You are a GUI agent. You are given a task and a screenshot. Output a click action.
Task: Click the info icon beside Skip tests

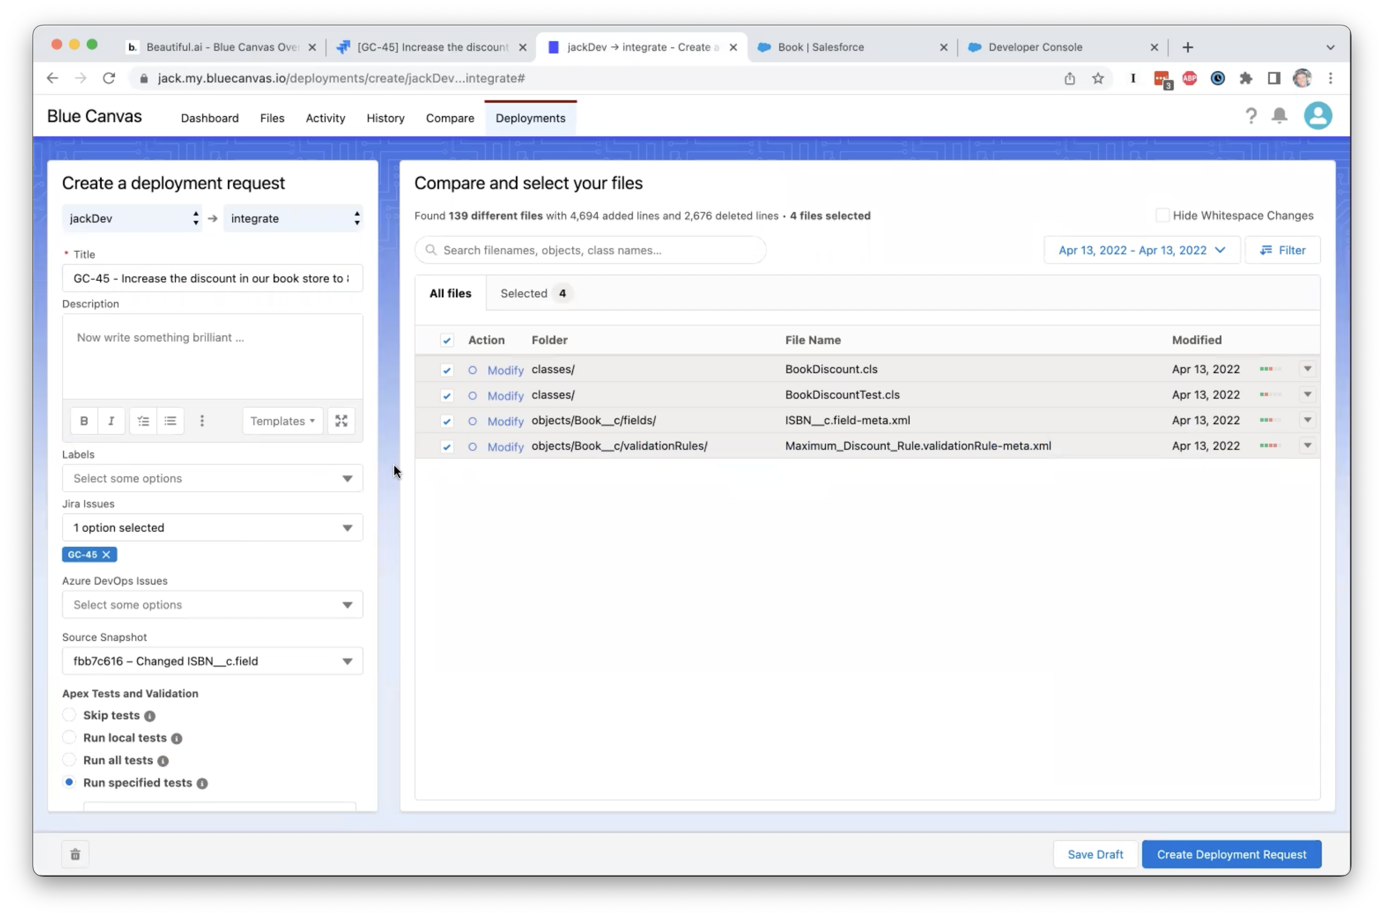pos(150,716)
